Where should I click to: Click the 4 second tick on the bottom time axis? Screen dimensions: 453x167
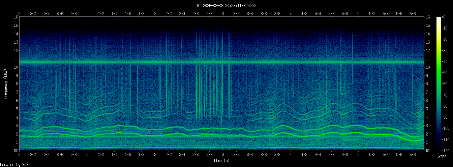tap(291, 155)
